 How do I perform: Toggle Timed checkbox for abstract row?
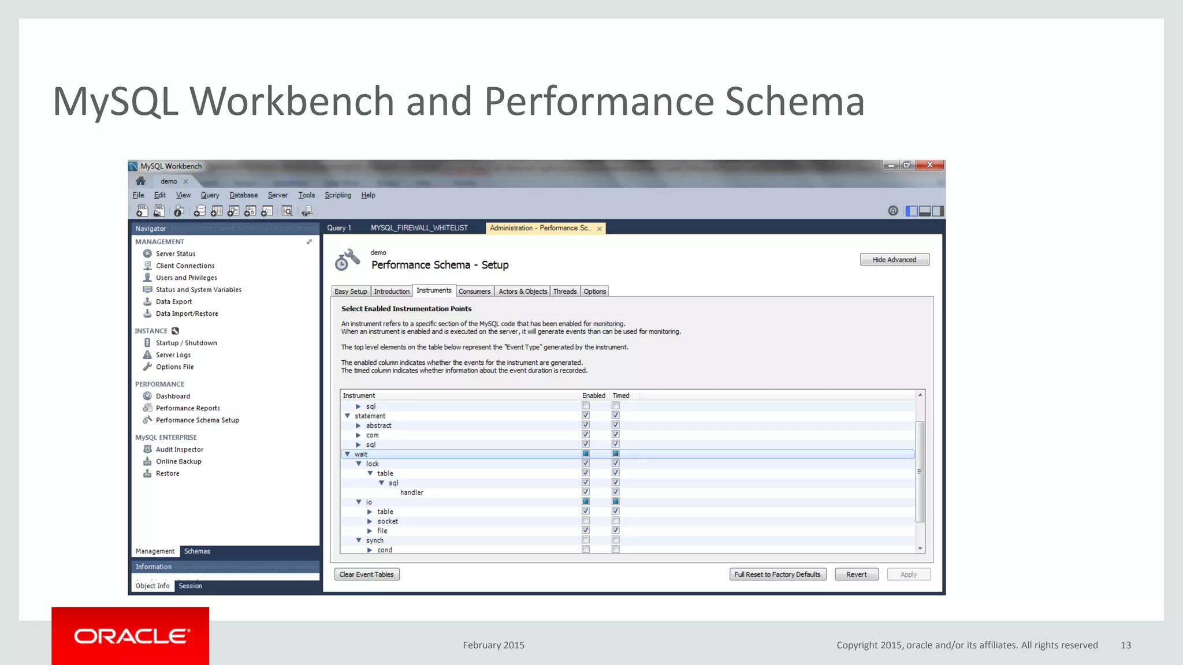tap(616, 425)
